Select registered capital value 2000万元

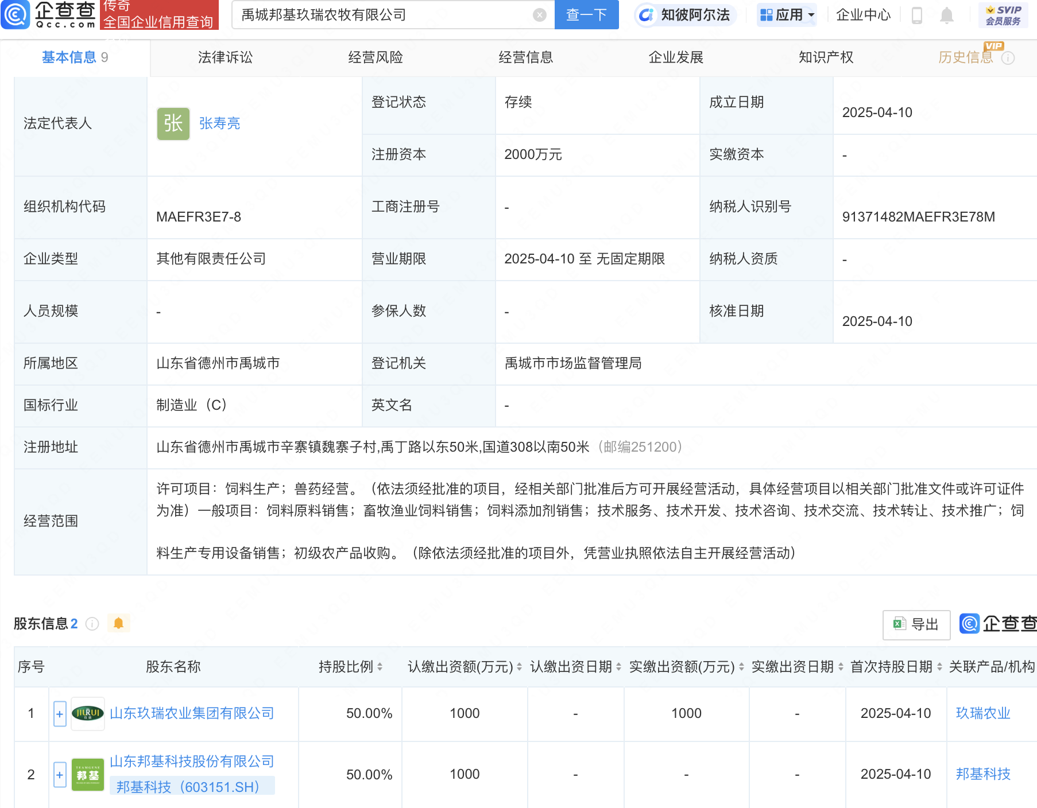pos(533,154)
